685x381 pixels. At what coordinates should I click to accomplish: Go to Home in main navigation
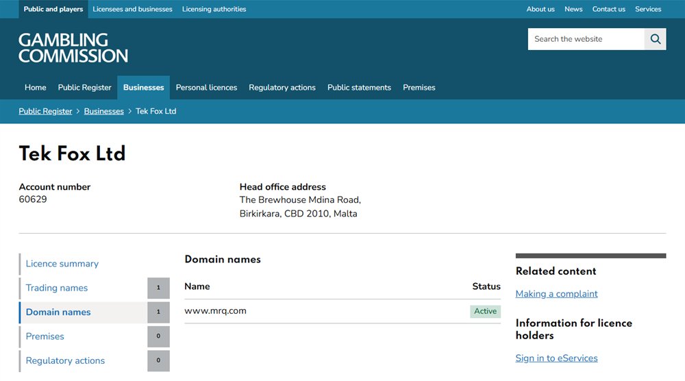coord(36,88)
